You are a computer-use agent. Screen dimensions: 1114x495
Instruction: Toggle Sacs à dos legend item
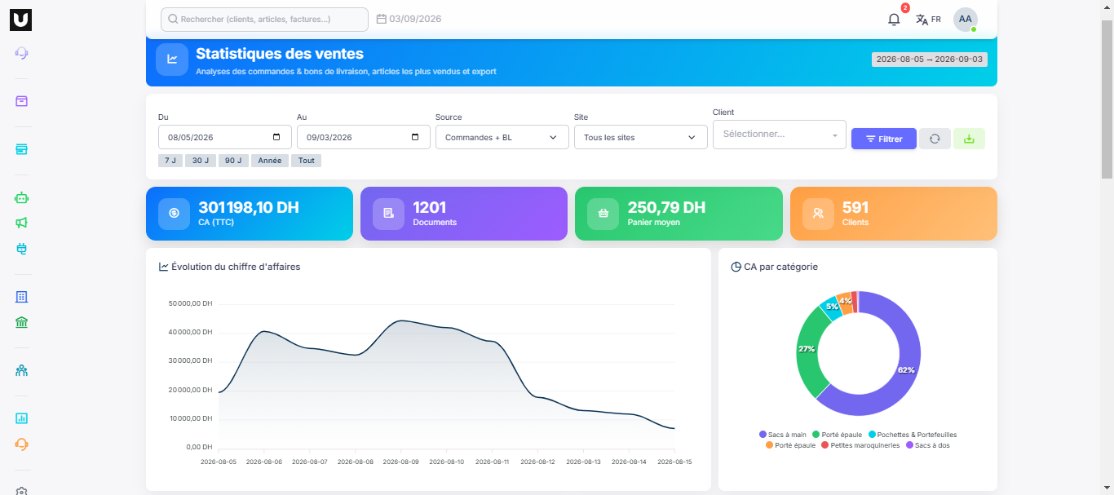point(928,445)
